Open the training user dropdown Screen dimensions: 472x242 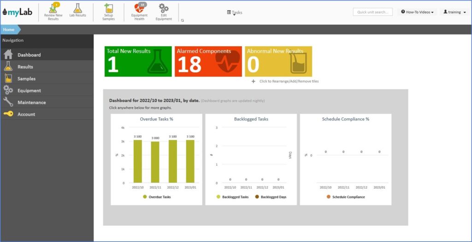[x=454, y=12]
